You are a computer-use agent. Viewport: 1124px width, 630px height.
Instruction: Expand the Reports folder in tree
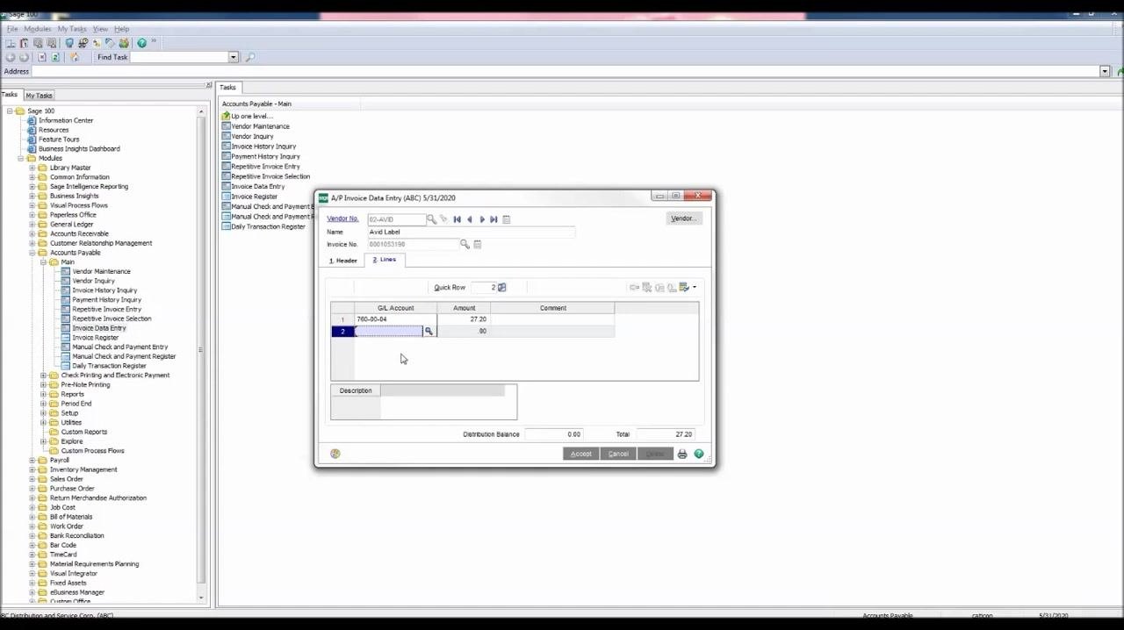pos(43,395)
